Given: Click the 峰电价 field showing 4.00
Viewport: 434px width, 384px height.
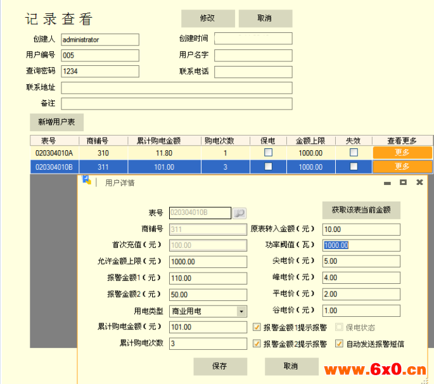Looking at the screenshot, I should [361, 278].
